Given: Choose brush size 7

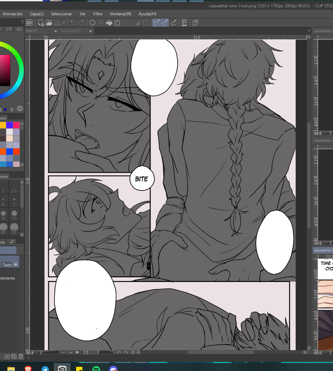Looking at the screenshot, I should (x=14, y=202).
